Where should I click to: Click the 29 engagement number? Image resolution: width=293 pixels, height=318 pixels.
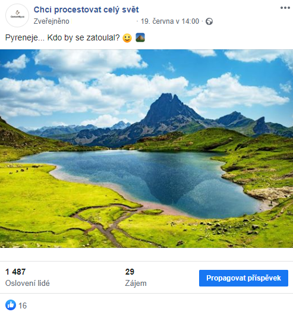130,272
